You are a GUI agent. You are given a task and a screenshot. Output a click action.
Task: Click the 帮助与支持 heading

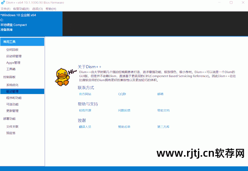click(88, 104)
